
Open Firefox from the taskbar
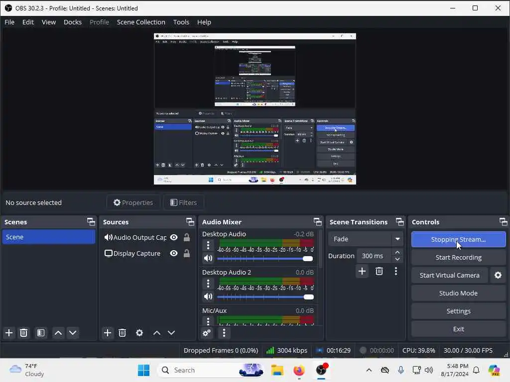299,370
